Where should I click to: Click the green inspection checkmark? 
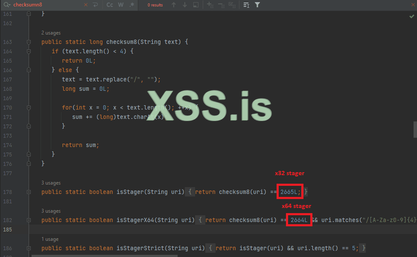(412, 17)
